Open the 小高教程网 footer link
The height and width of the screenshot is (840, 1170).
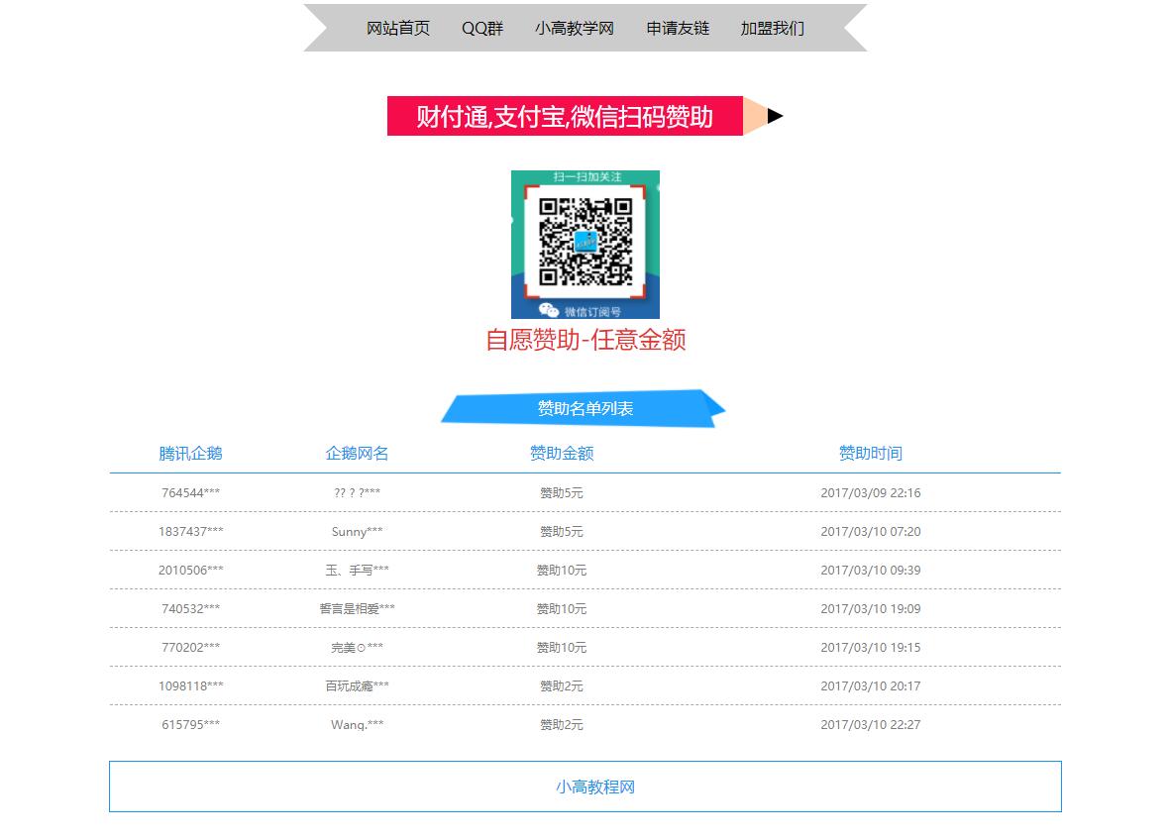tap(594, 787)
